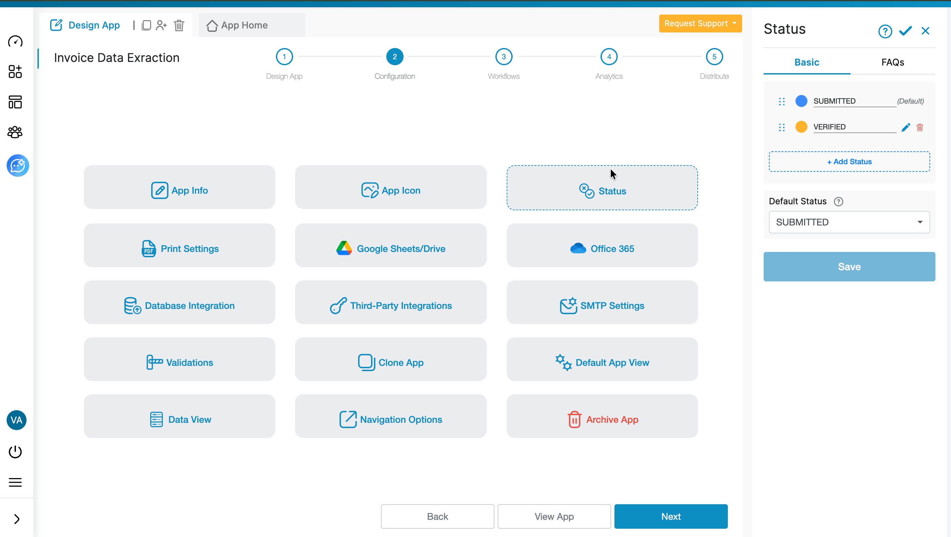Screen dimensions: 951x537
Task: Switch to the FAQs tab
Action: pos(893,62)
